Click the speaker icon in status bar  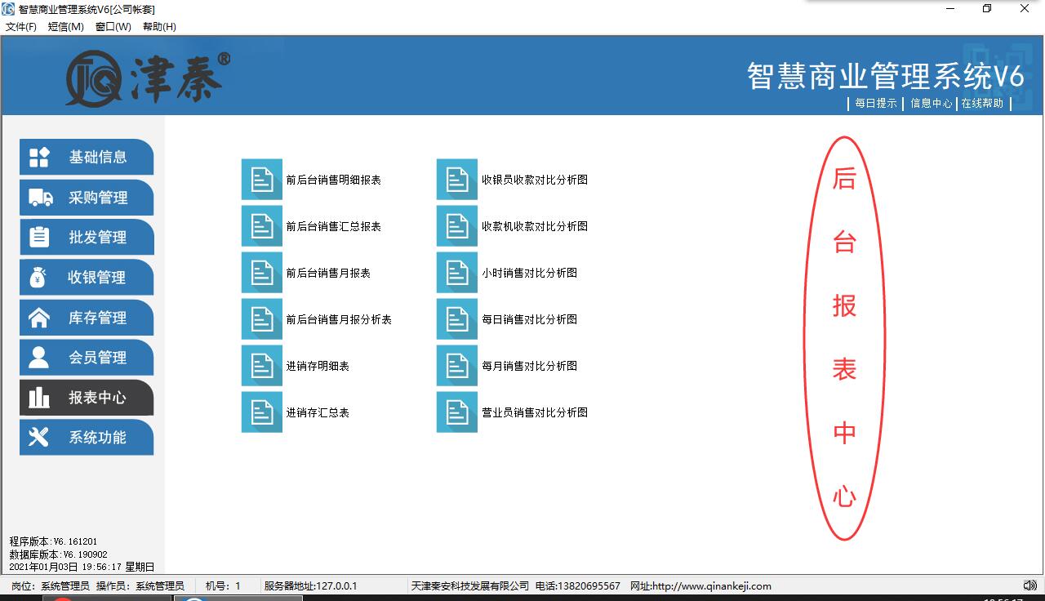[x=1029, y=585]
